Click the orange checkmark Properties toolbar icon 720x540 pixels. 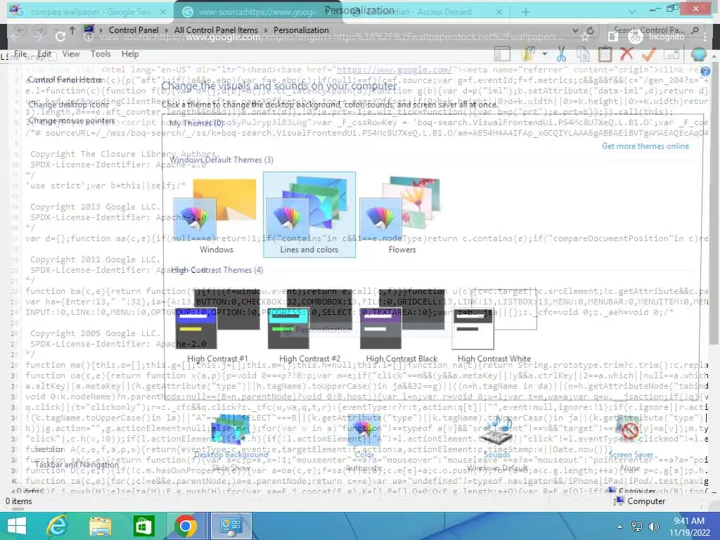(x=648, y=54)
